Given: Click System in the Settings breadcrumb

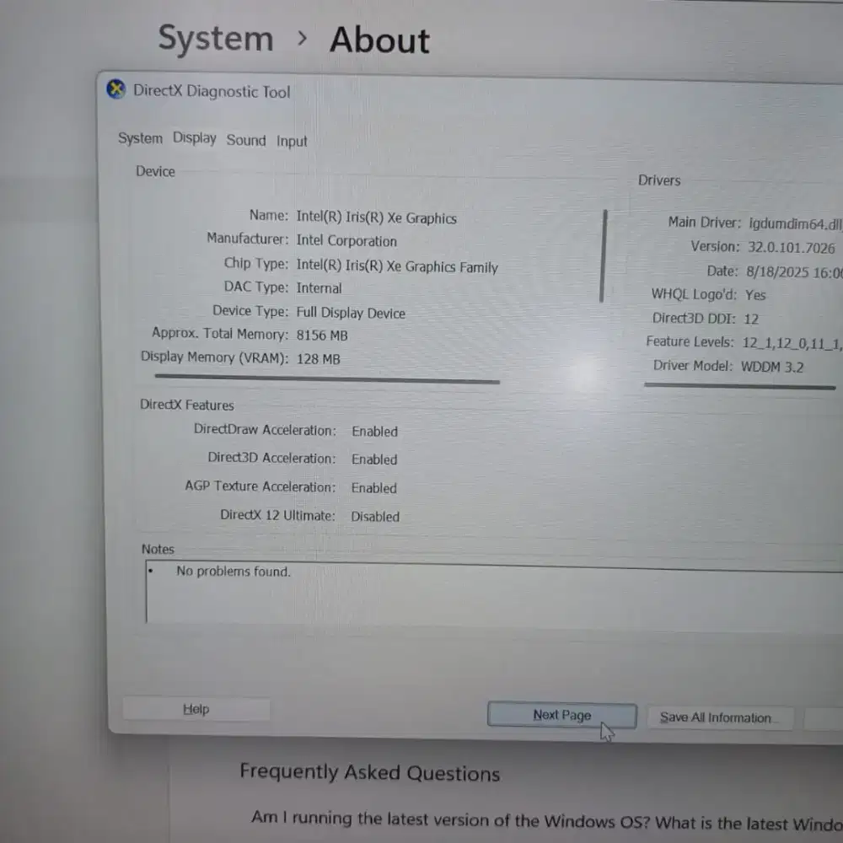Looking at the screenshot, I should (x=216, y=38).
